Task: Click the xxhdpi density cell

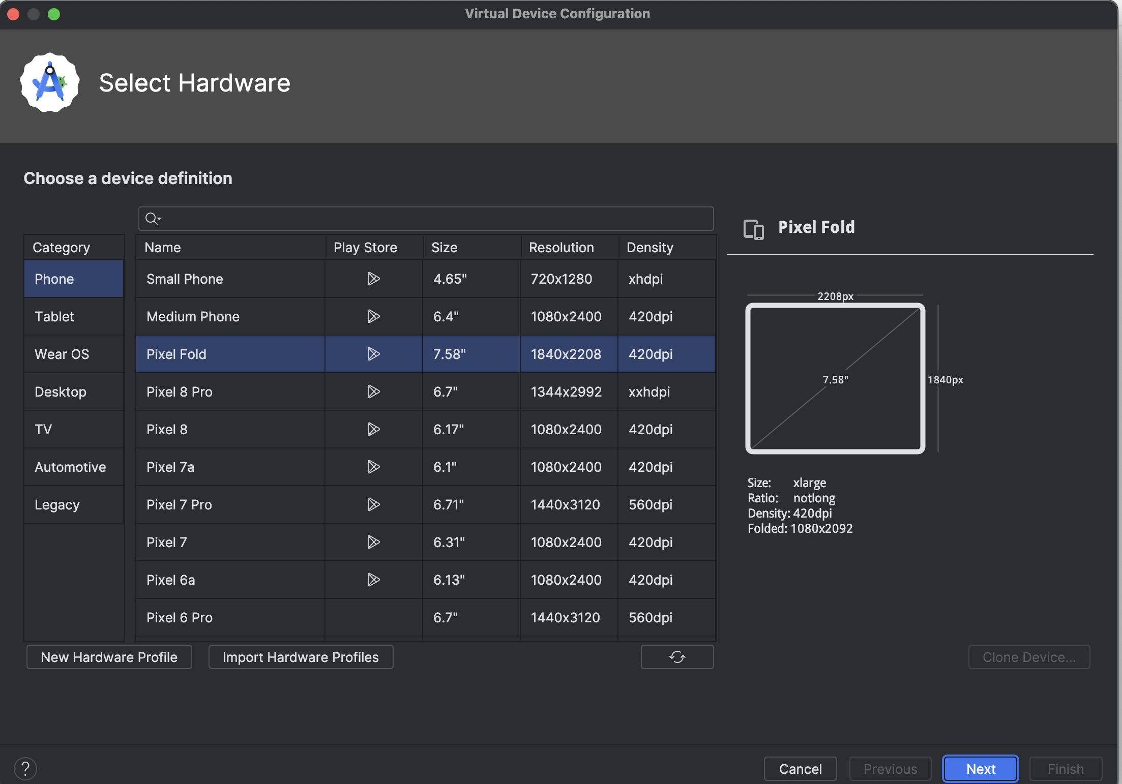Action: pyautogui.click(x=667, y=391)
